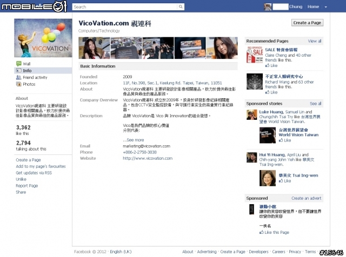The height and width of the screenshot is (257, 346).
Task: Click footer Advertising link
Action: pyautogui.click(x=207, y=252)
